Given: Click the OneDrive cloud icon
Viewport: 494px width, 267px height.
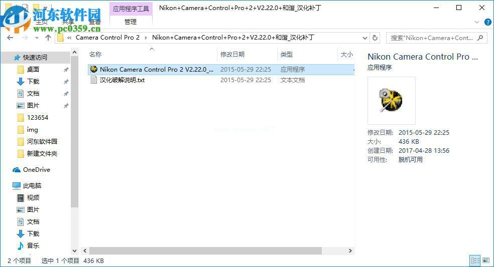Looking at the screenshot, I should pos(17,170).
